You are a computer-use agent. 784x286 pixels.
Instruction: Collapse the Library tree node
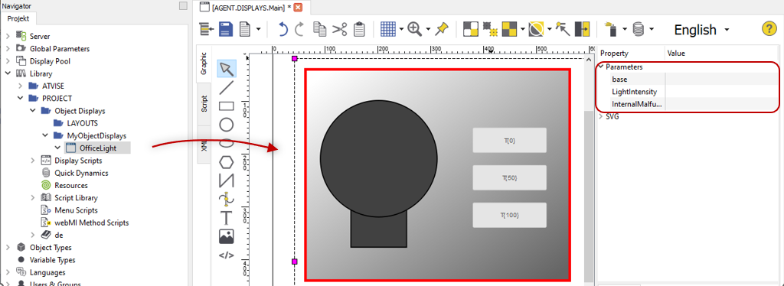point(8,73)
